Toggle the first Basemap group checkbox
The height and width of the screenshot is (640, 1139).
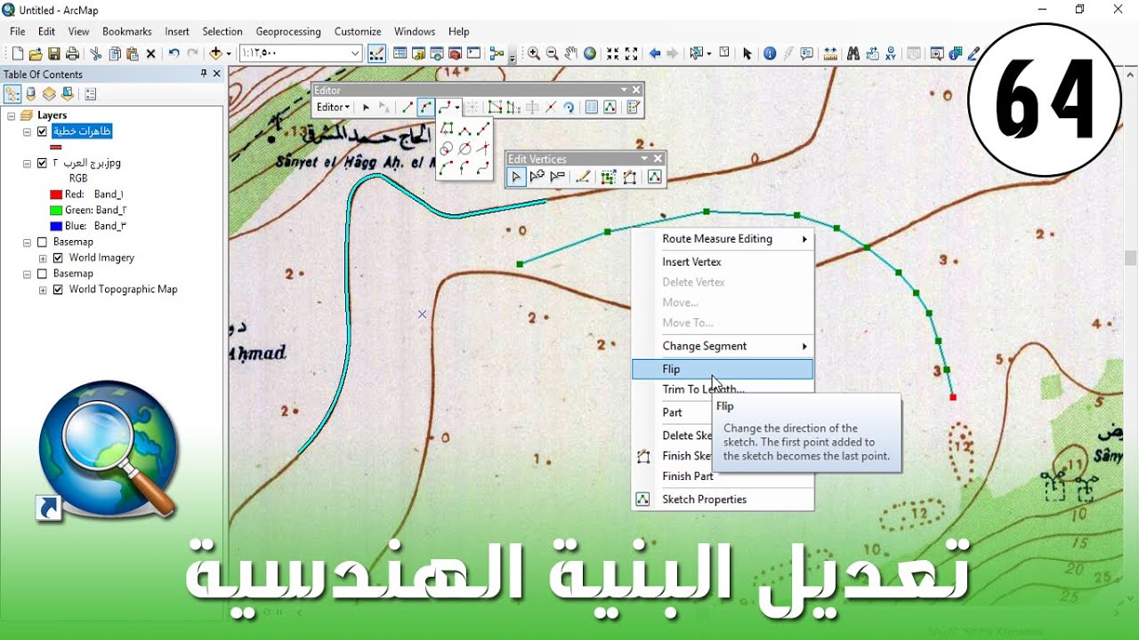pyautogui.click(x=41, y=242)
